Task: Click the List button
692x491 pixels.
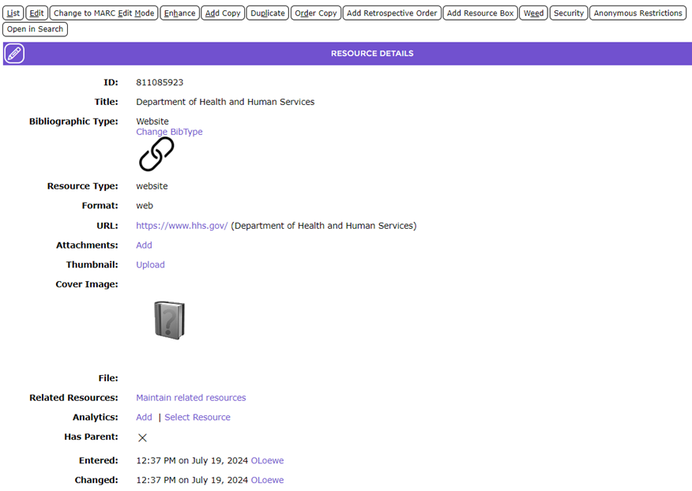Action: pyautogui.click(x=13, y=13)
